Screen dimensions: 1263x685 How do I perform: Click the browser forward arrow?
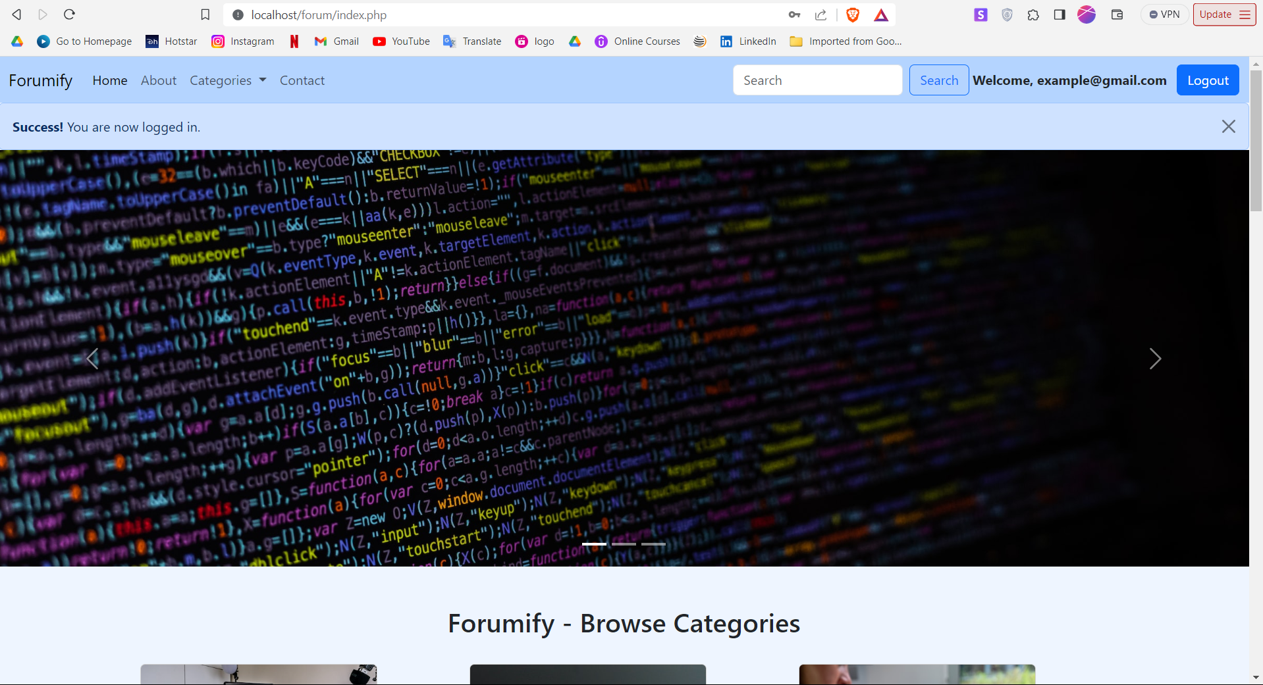point(43,14)
